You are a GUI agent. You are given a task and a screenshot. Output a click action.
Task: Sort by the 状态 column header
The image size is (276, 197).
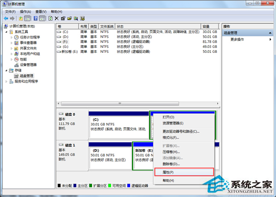tap(158, 27)
